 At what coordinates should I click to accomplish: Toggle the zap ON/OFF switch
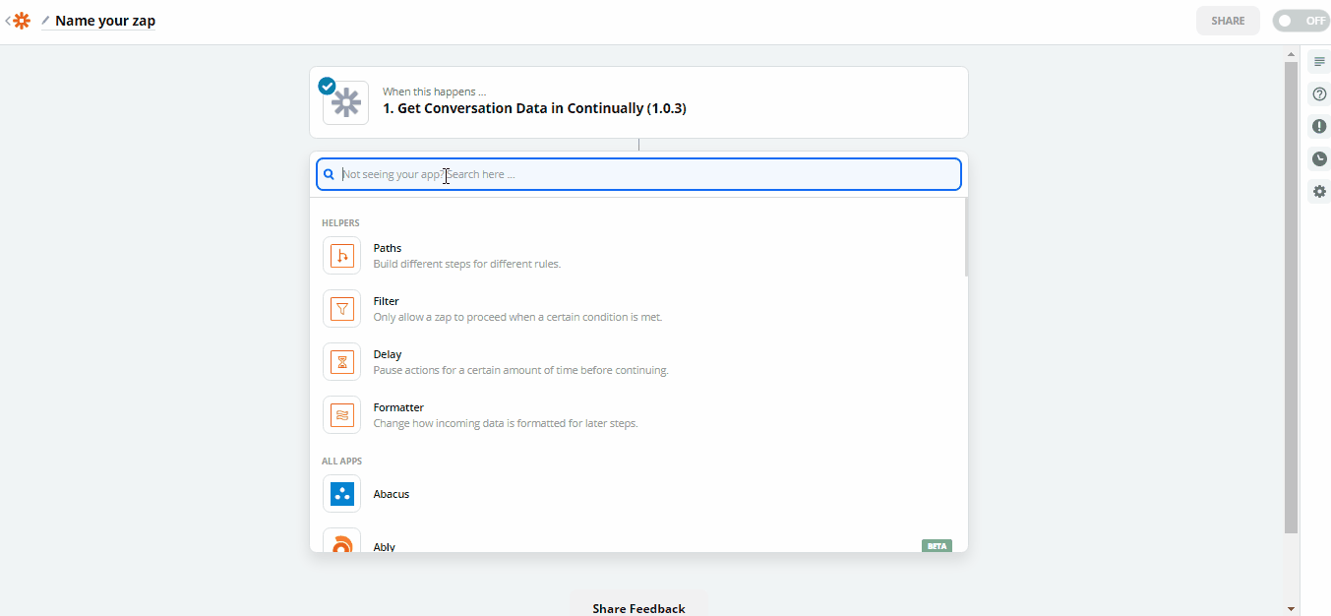click(1301, 21)
